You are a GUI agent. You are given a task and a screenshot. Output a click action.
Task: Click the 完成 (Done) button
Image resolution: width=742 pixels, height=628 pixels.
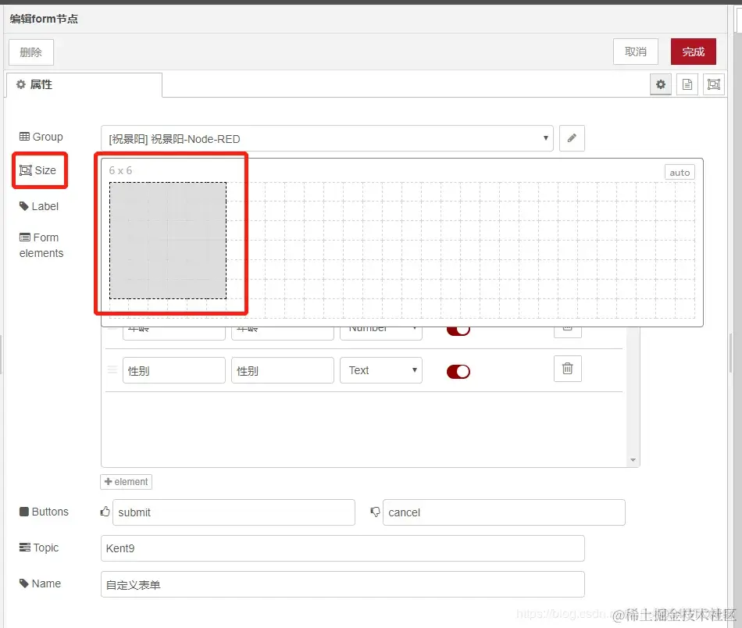point(693,52)
